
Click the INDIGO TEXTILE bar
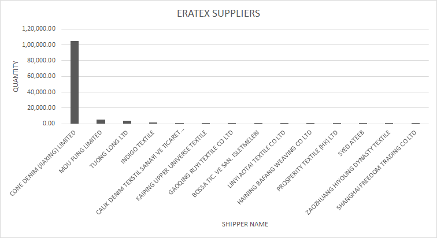click(x=153, y=123)
